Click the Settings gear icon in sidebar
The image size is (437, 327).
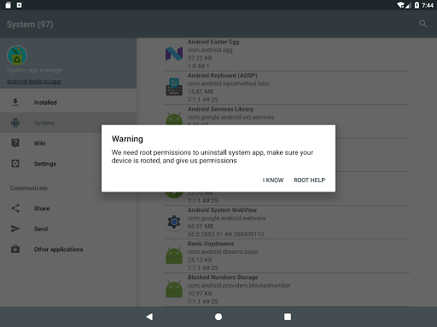tap(15, 163)
